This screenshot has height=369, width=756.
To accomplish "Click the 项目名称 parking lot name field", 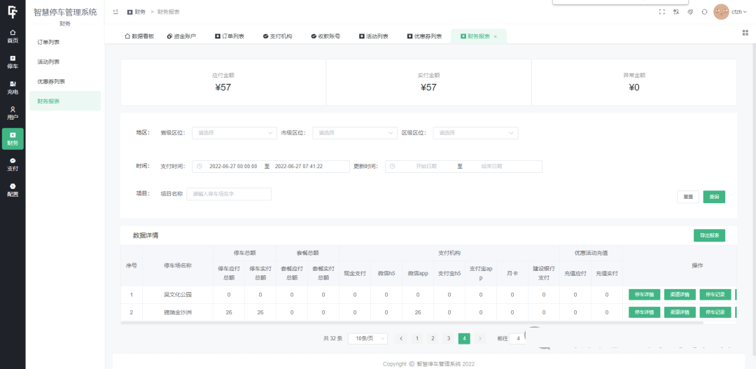I will pos(229,194).
